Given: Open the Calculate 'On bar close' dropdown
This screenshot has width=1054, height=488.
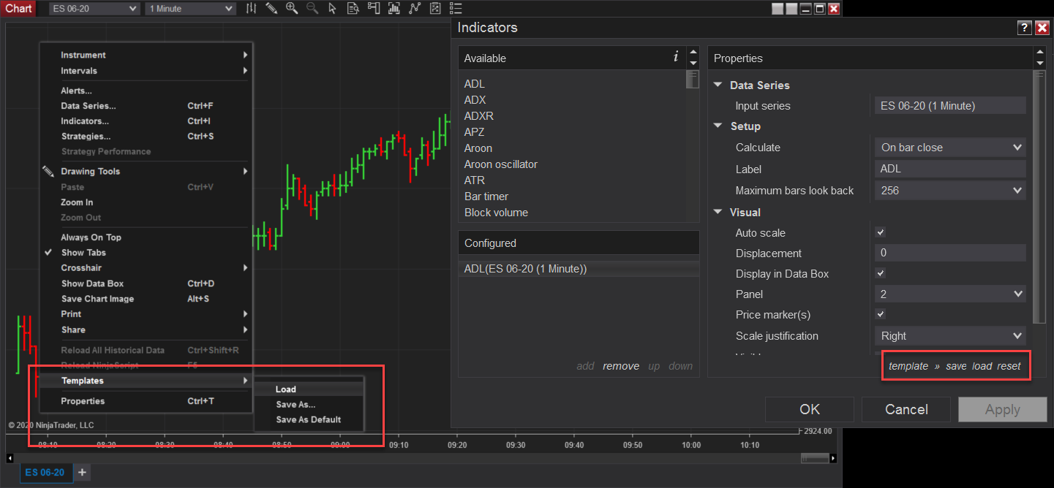Looking at the screenshot, I should 950,148.
